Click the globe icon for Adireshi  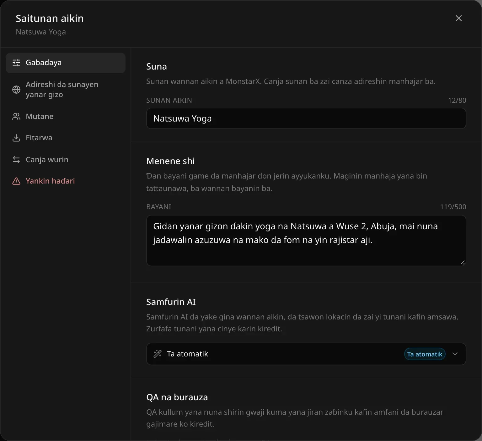pyautogui.click(x=16, y=90)
